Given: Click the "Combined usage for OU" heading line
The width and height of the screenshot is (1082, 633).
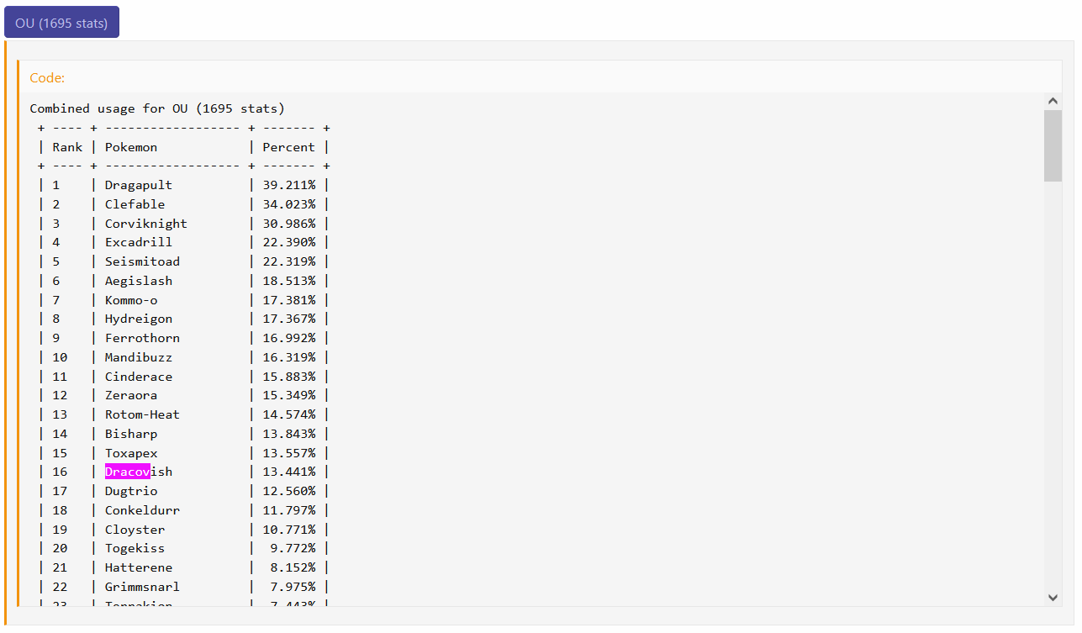Looking at the screenshot, I should pos(157,108).
